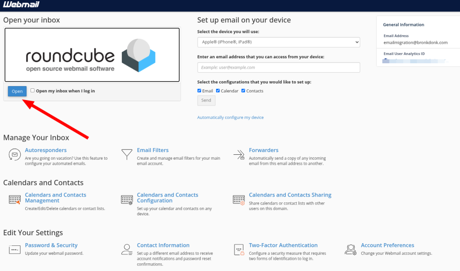Expand the device selection dropdown

279,42
